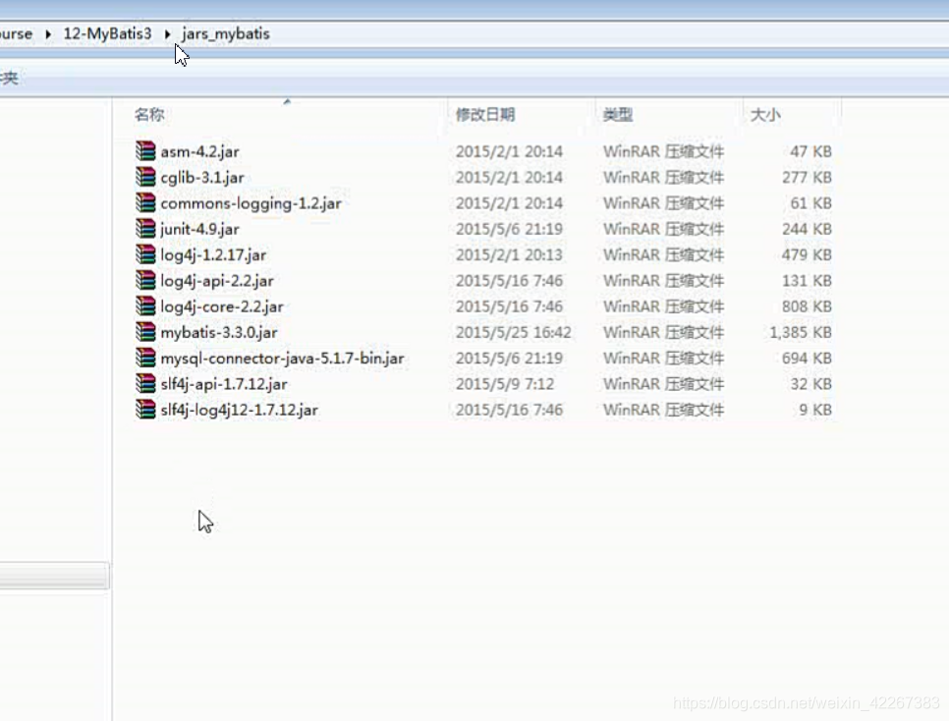The image size is (949, 721).
Task: Select the cglib-3.1.jar archive icon
Action: point(145,177)
